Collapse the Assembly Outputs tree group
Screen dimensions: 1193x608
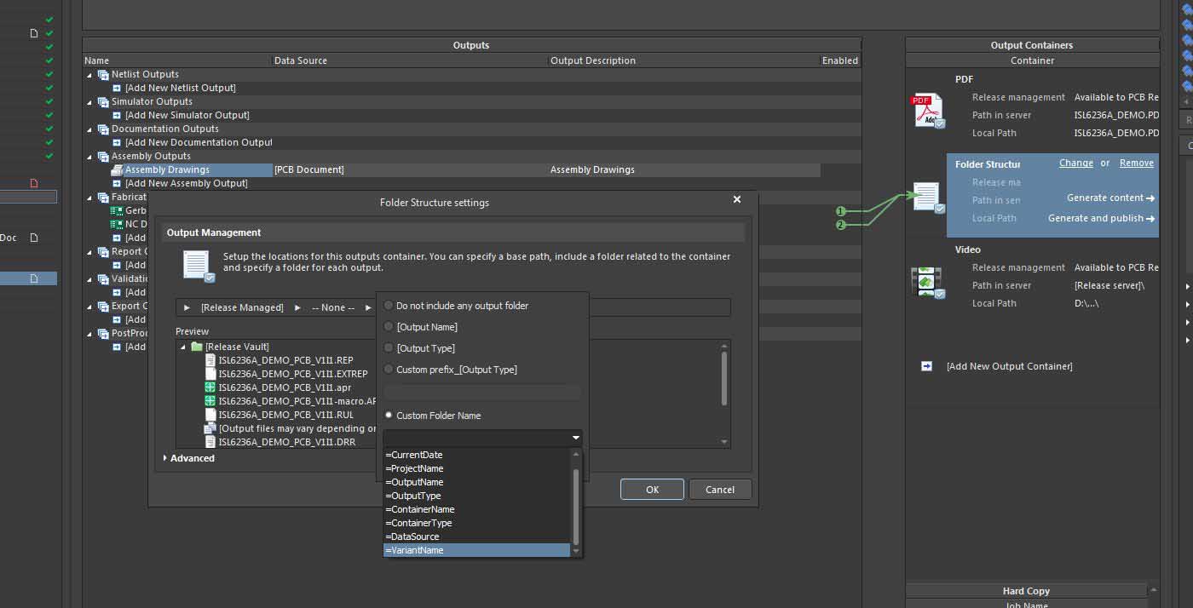tap(90, 157)
